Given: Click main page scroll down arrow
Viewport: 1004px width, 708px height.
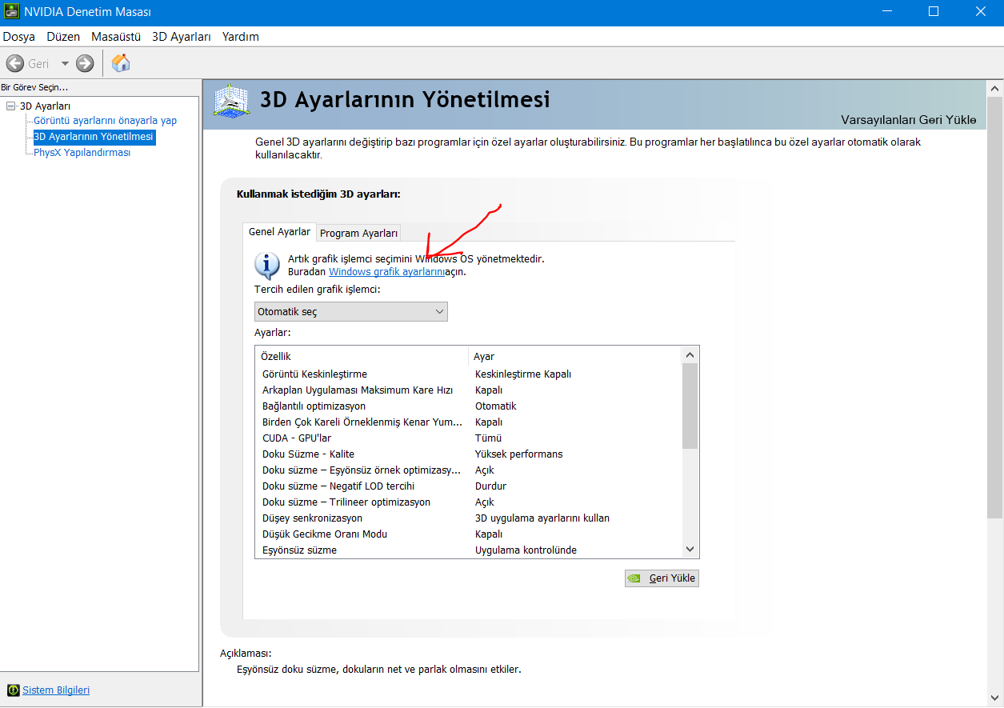Looking at the screenshot, I should pos(995,698).
